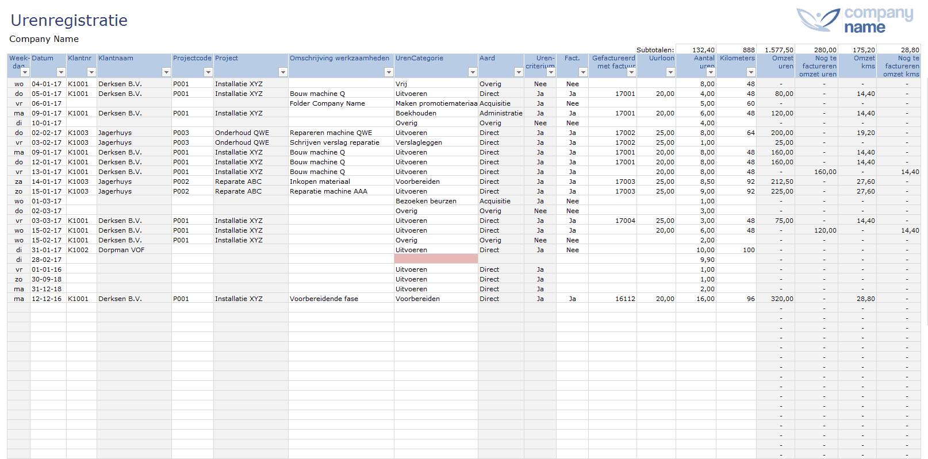Screen dimensions: 928x459
Task: Select omzet kms cell 28,80 in last row
Action: point(857,299)
